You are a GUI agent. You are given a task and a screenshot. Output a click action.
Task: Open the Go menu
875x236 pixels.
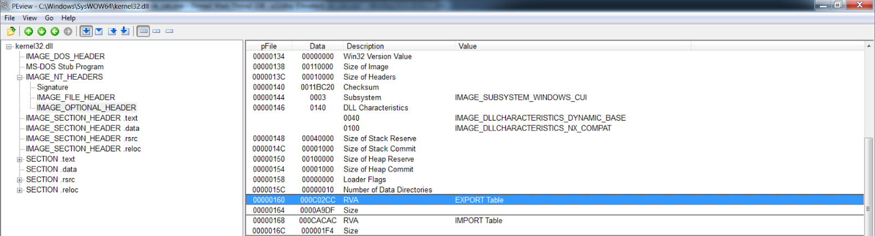[x=49, y=18]
